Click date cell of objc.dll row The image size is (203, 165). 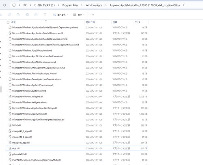coord(94,148)
